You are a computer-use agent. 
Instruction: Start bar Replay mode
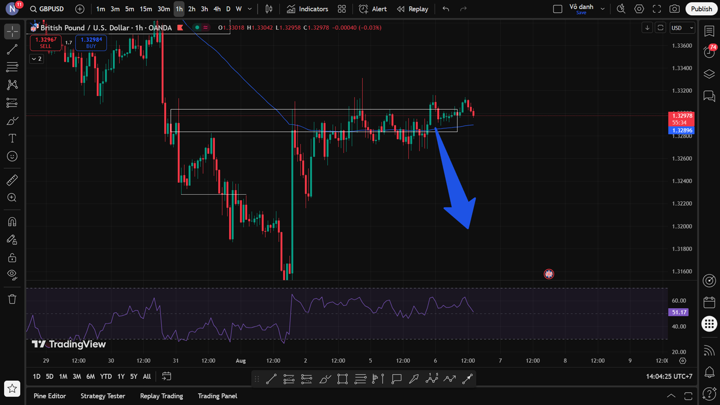pyautogui.click(x=412, y=9)
